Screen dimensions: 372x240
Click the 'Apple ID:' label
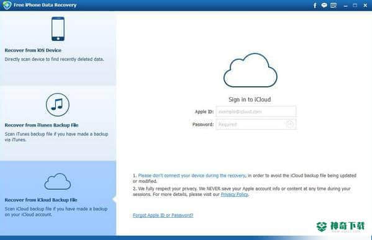[204, 112]
